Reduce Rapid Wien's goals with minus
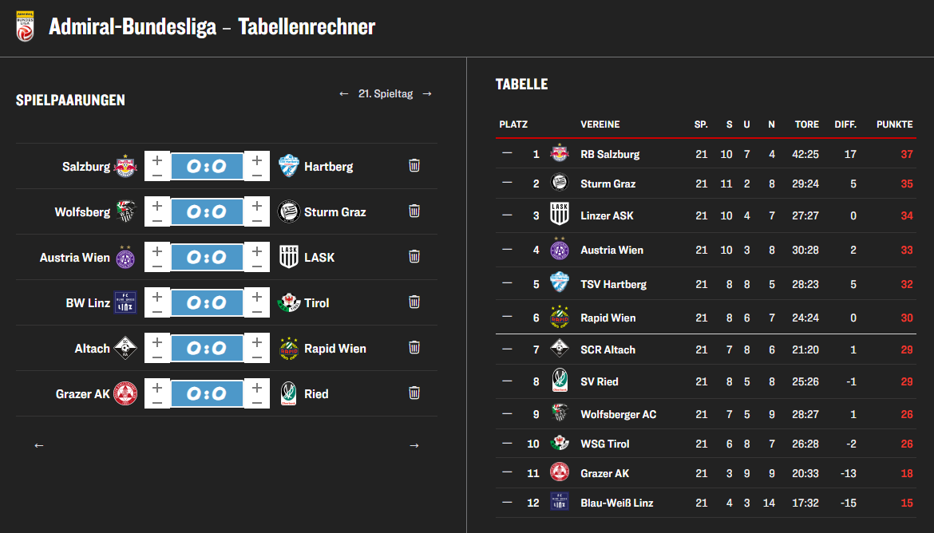 point(256,356)
